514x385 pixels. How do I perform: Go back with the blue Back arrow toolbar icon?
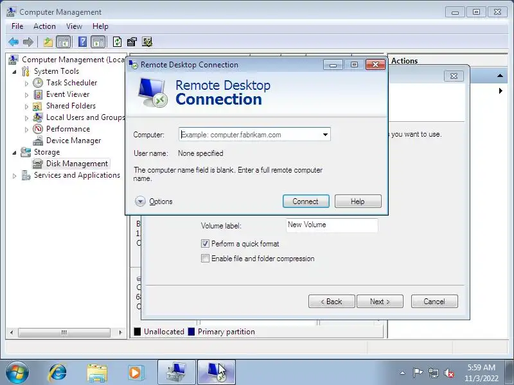tap(13, 42)
